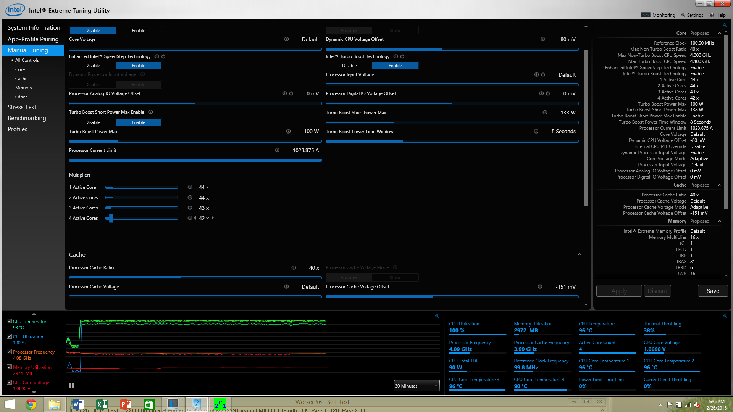Image resolution: width=733 pixels, height=412 pixels.
Task: Open Google Chrome from the taskbar
Action: (x=31, y=404)
